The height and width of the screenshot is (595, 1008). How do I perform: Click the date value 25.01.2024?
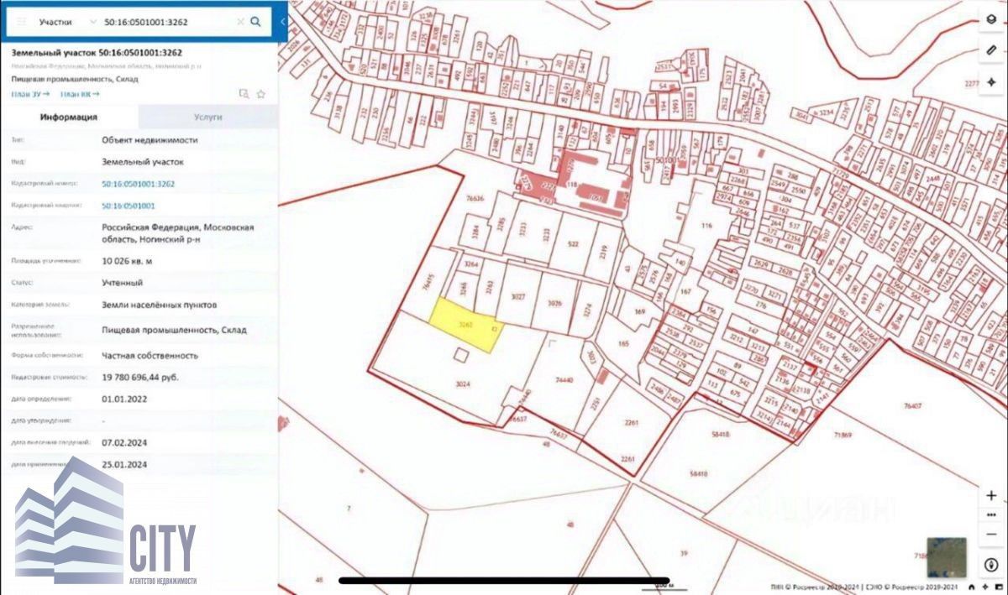124,464
